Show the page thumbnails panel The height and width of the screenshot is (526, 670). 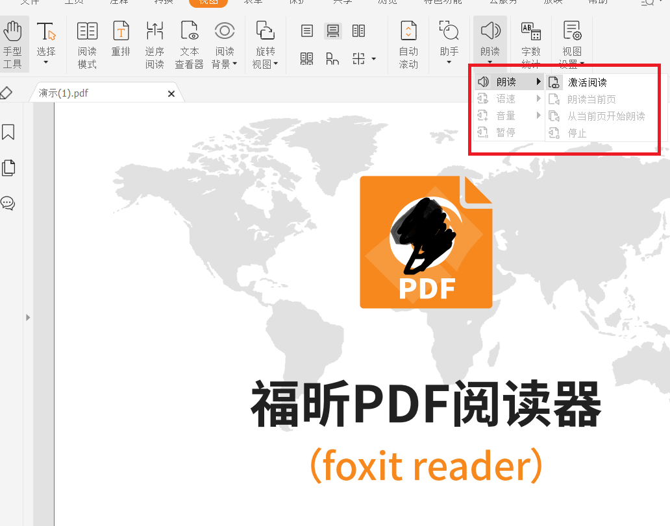coord(8,167)
